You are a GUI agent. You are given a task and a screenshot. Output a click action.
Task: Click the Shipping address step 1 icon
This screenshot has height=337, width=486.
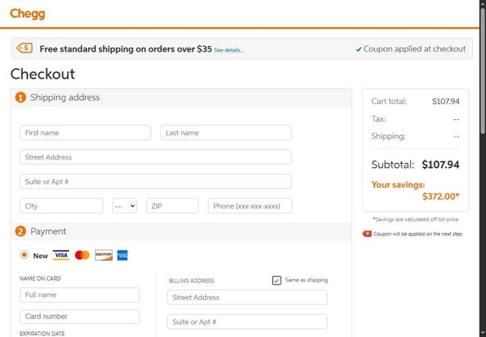click(21, 98)
